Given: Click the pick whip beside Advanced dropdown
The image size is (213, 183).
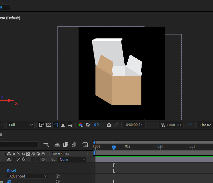Looking at the screenshot, I should [x=57, y=176].
